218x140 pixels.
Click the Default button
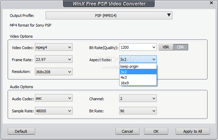coord(21,131)
